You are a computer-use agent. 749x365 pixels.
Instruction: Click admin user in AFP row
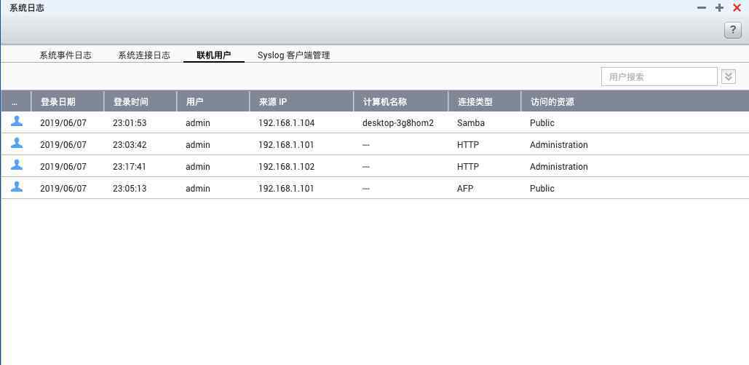[198, 189]
